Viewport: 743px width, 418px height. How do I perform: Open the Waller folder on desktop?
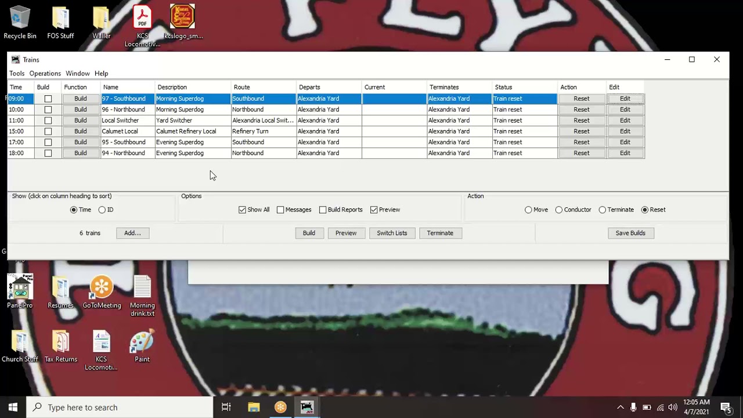click(x=101, y=23)
